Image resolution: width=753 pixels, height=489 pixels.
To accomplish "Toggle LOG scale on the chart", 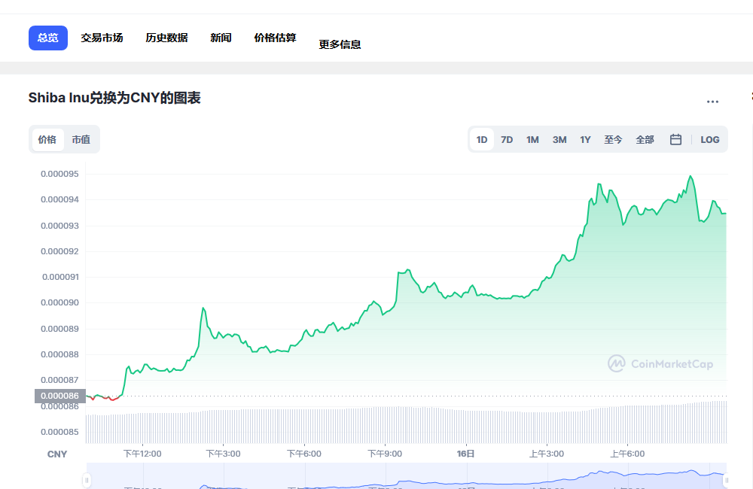I will (x=709, y=139).
